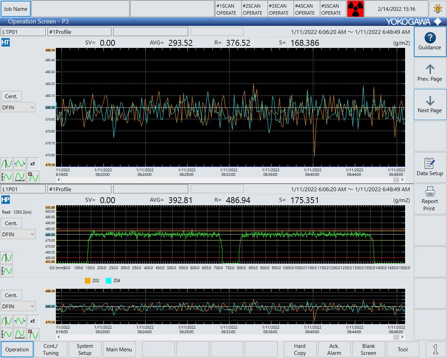Toggle x1 zoom in bottom trend panel
Image resolution: width=447 pixels, height=358 pixels.
[33, 321]
